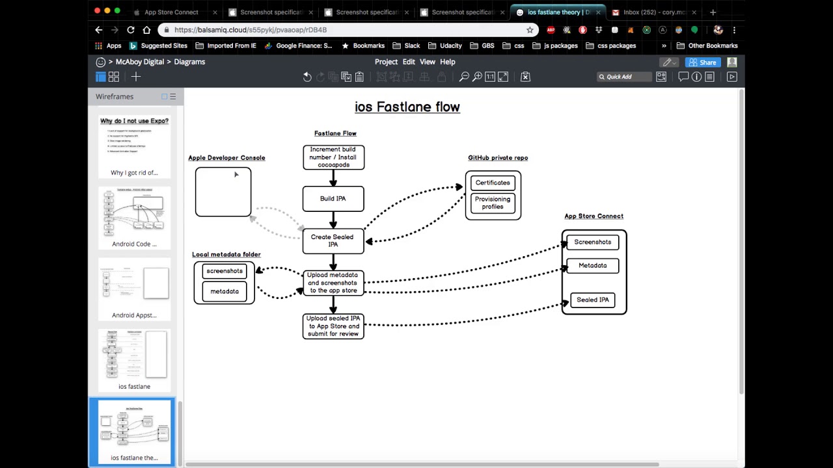Open the Slack bookmarks folder
This screenshot has height=468, width=833.
pyautogui.click(x=406, y=45)
